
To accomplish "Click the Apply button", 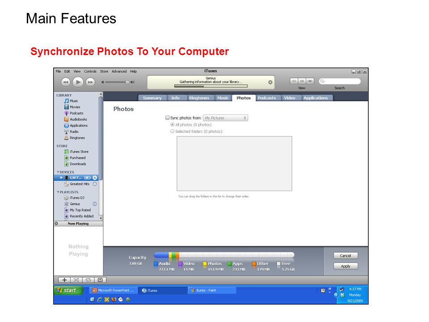I will (345, 266).
